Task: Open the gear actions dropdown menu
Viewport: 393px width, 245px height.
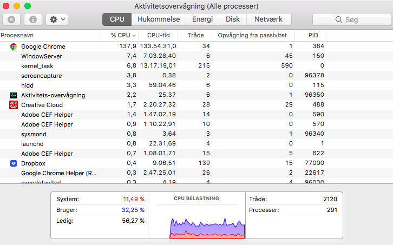Action: point(56,19)
